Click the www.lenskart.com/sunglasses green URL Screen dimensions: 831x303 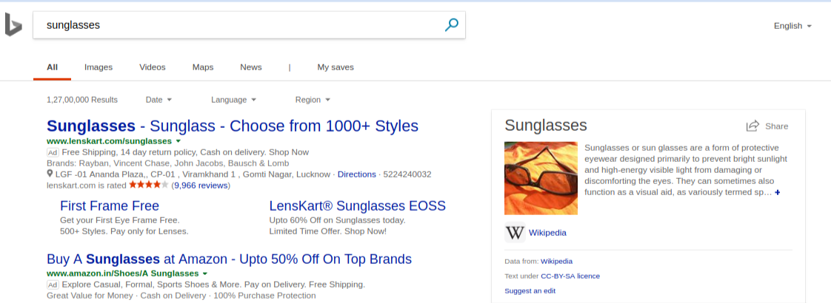pos(109,141)
